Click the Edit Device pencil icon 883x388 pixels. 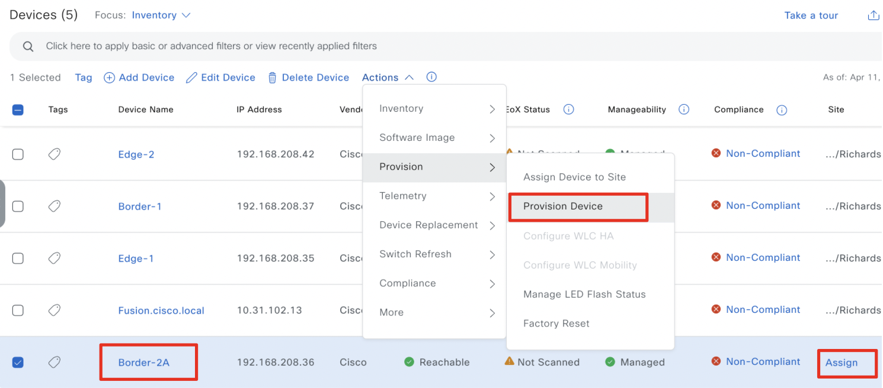click(x=191, y=77)
